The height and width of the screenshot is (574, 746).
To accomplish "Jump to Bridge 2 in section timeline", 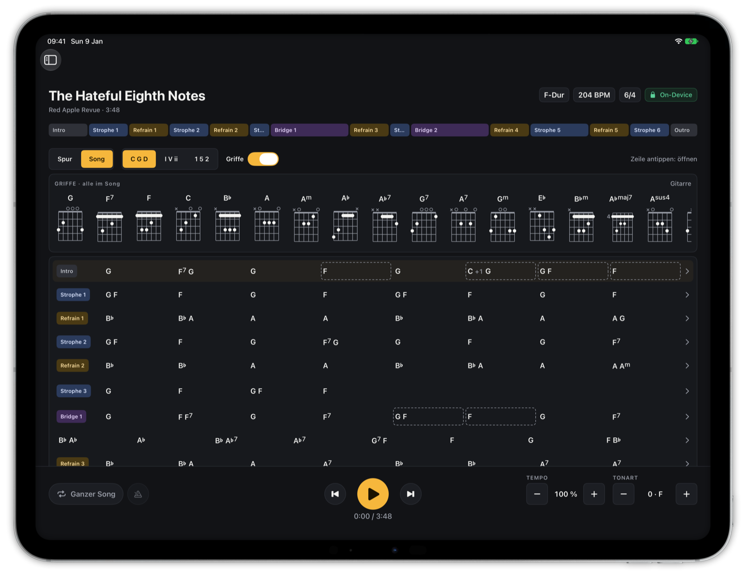I will pyautogui.click(x=449, y=130).
